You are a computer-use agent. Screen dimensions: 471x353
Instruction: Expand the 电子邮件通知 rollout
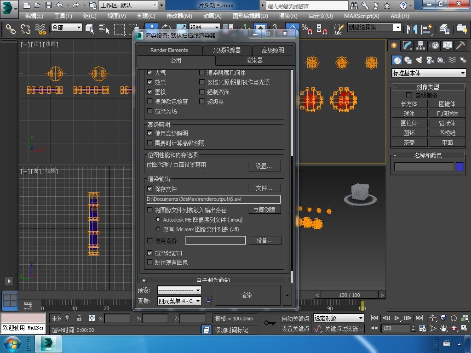(x=214, y=280)
